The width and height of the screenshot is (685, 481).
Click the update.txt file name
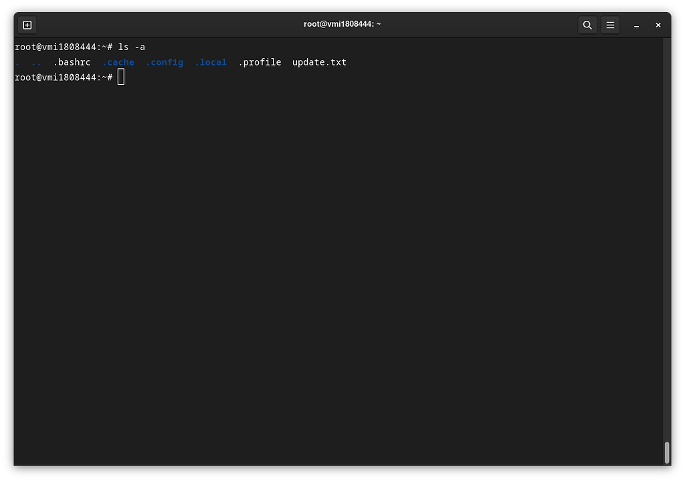click(x=319, y=62)
